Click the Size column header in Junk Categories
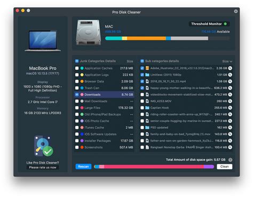The height and width of the screenshot is (197, 253). pos(130,61)
